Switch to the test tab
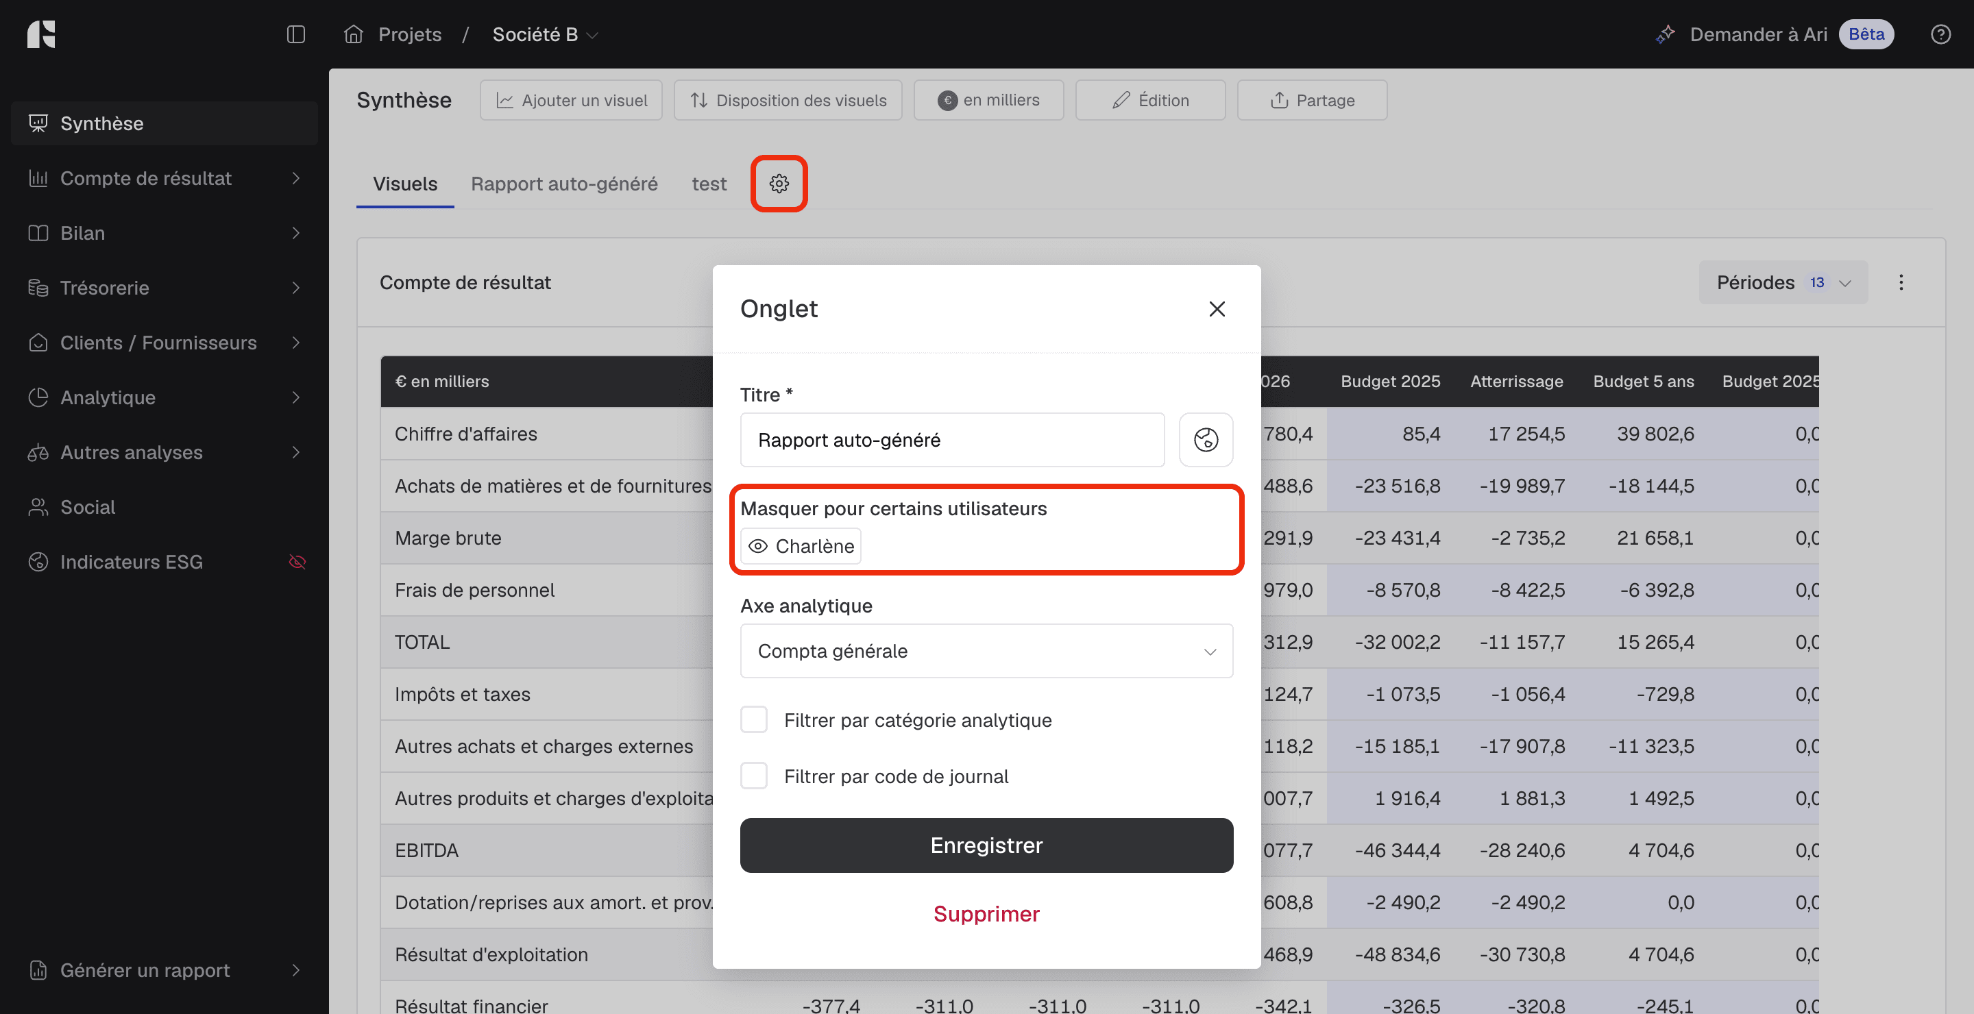Viewport: 1974px width, 1014px height. (709, 184)
